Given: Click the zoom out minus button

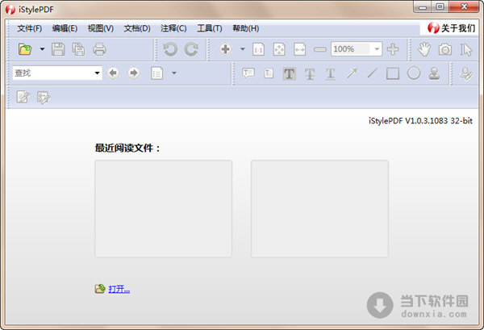Looking at the screenshot, I should pyautogui.click(x=320, y=49).
